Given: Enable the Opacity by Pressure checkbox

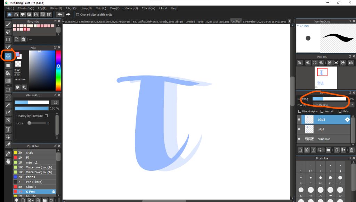Looking at the screenshot, I should click(46, 116).
